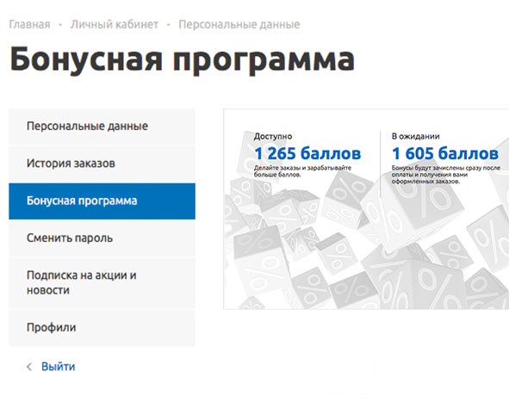Click the Персональные данные breadcrumb
The image size is (509, 408).
click(x=239, y=24)
